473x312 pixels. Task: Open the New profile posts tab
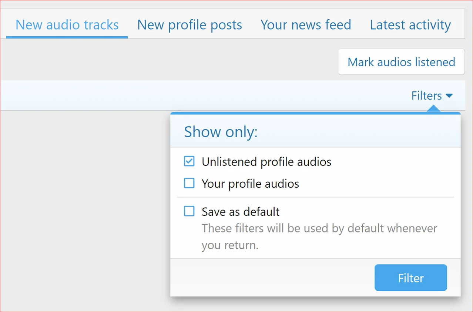pos(189,25)
